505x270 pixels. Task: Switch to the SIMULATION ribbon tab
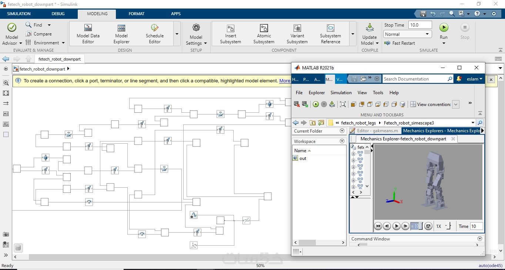[19, 14]
